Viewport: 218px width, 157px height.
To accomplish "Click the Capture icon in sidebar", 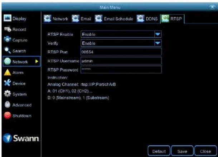I will point(8,40).
